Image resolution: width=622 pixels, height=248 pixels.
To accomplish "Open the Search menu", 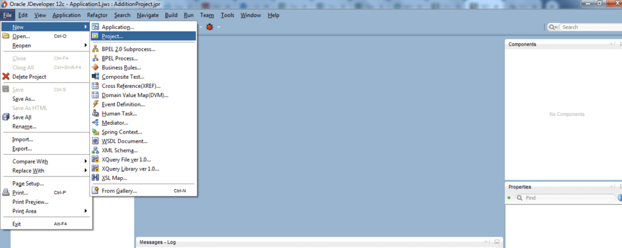I will point(122,15).
